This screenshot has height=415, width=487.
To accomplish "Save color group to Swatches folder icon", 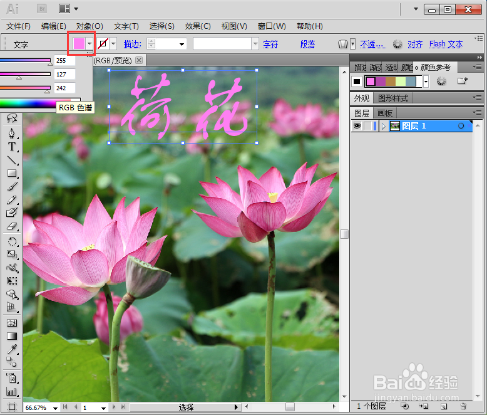I will coord(463,81).
